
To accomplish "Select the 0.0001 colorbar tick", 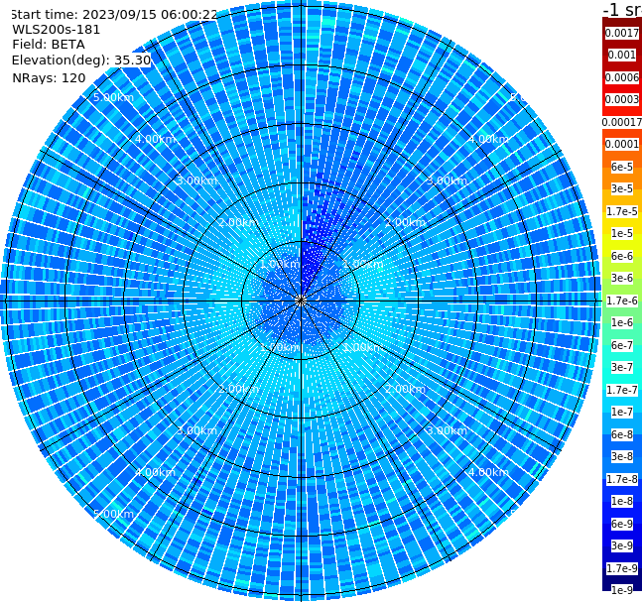I will pyautogui.click(x=622, y=144).
